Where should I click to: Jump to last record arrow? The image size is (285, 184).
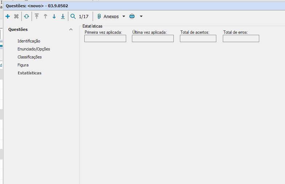(x=63, y=16)
